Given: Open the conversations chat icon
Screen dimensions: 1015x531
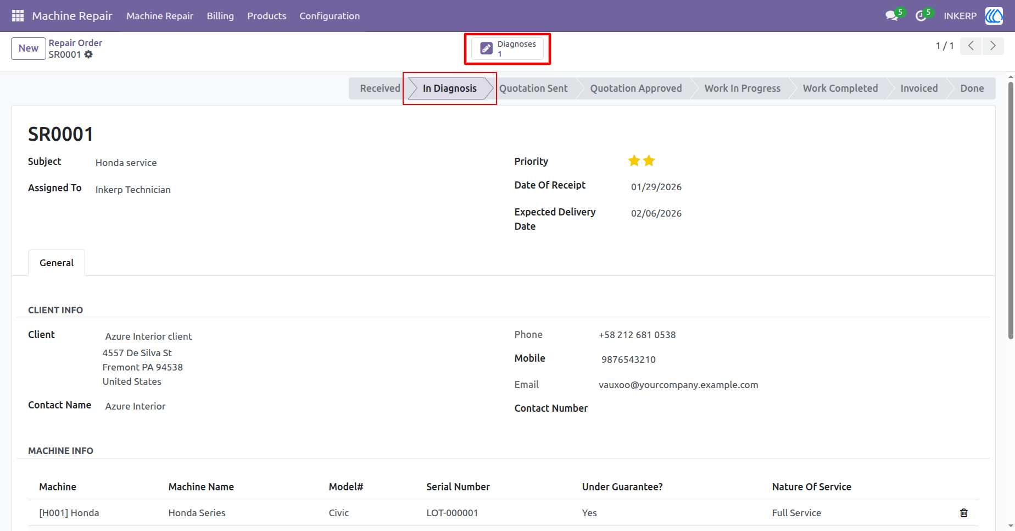Looking at the screenshot, I should click(x=891, y=16).
